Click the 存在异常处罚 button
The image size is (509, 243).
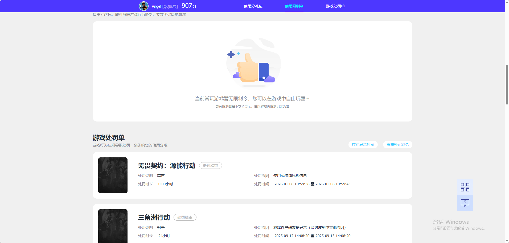click(363, 144)
